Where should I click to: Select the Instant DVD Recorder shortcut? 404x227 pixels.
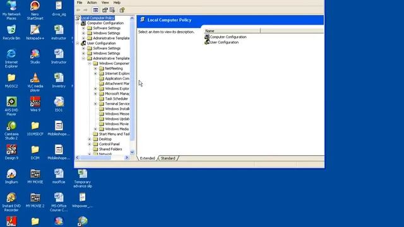[x=11, y=202]
